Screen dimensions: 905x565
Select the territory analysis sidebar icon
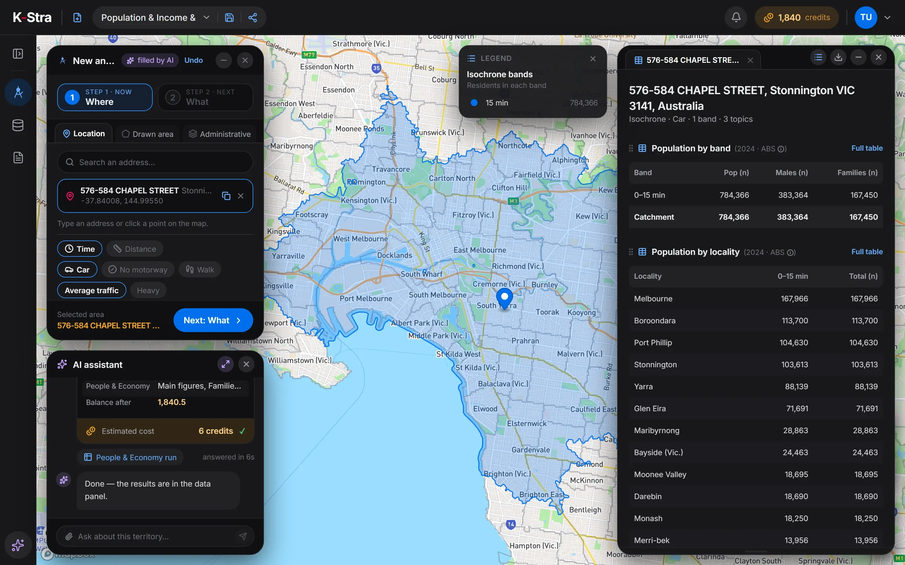tap(18, 92)
